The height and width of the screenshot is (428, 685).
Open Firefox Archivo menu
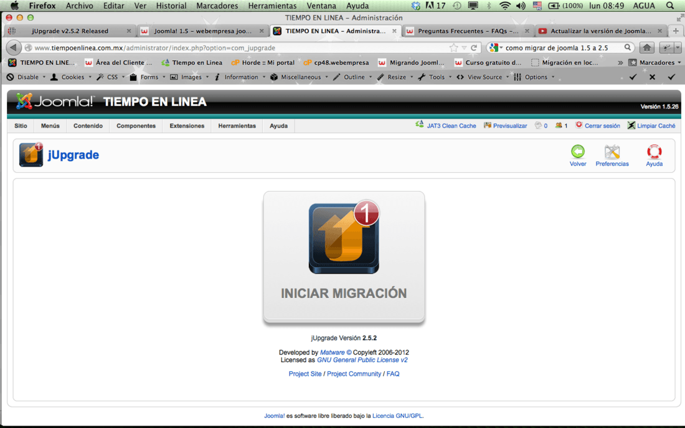point(79,6)
